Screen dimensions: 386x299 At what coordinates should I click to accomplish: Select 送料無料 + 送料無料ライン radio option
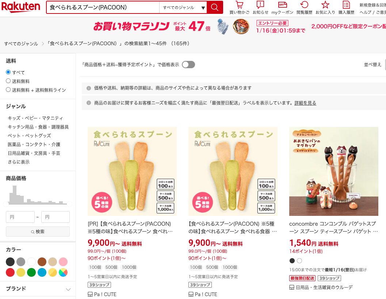click(8, 90)
